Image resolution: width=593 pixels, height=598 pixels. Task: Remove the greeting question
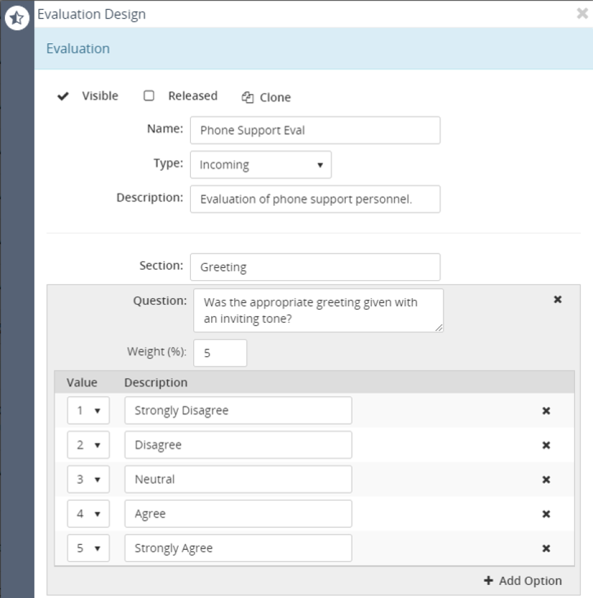(558, 299)
